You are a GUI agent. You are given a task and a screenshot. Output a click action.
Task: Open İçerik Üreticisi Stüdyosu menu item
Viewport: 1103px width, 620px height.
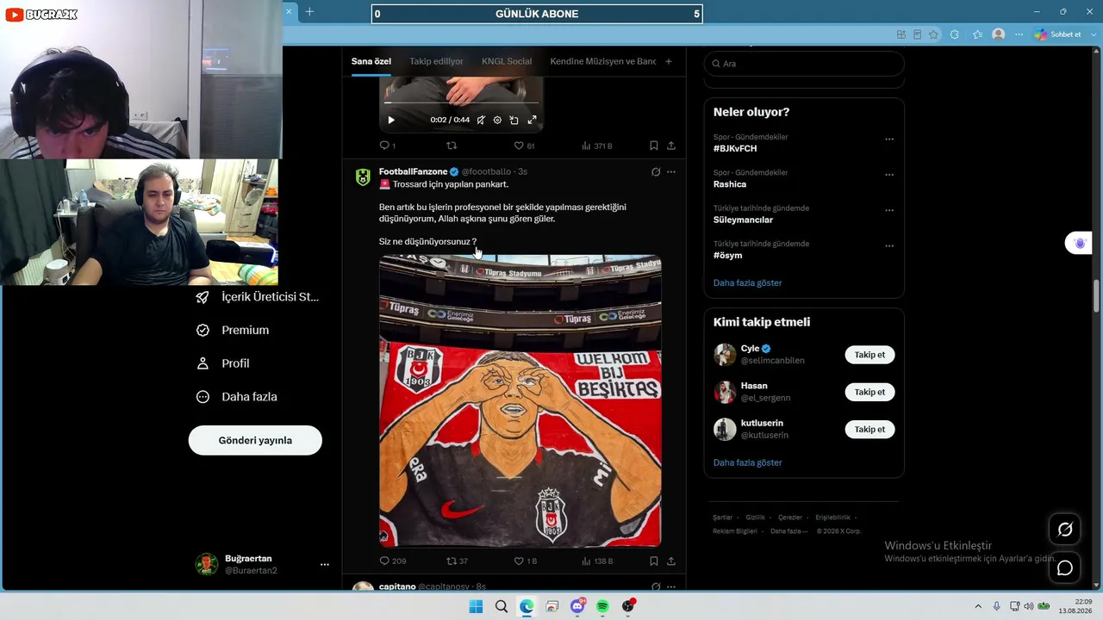258,297
